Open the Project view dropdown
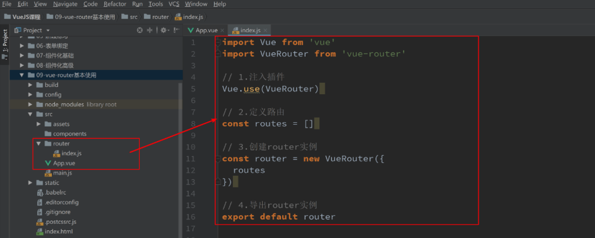 point(48,31)
